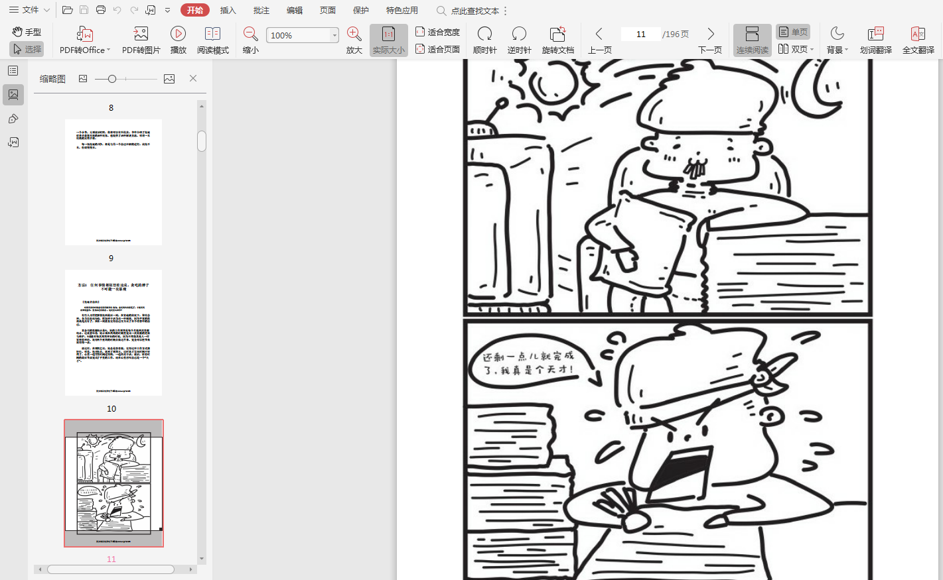The width and height of the screenshot is (943, 580).
Task: Expand the 背景 dropdown arrow
Action: point(847,50)
